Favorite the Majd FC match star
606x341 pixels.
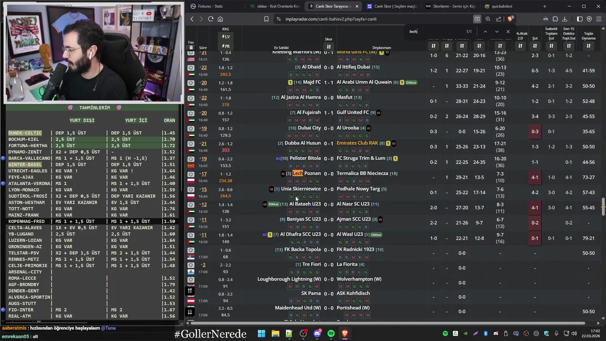point(191,83)
